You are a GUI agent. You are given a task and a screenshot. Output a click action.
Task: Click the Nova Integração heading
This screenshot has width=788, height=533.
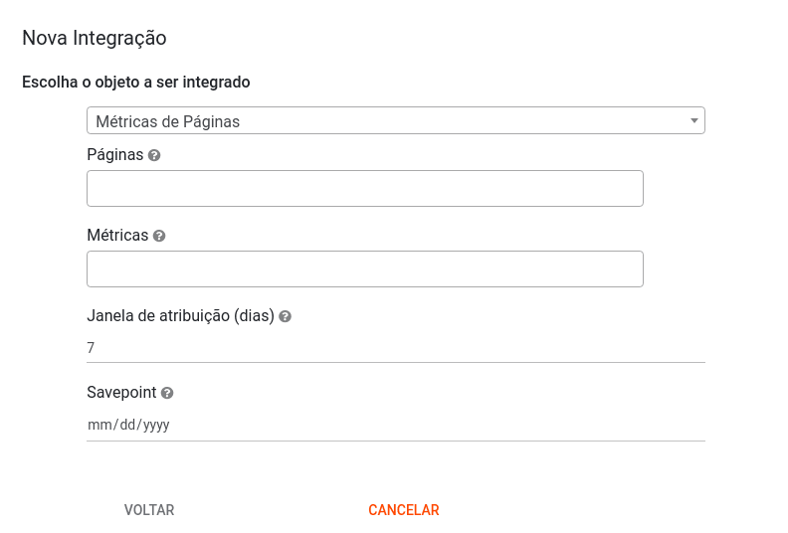(95, 39)
